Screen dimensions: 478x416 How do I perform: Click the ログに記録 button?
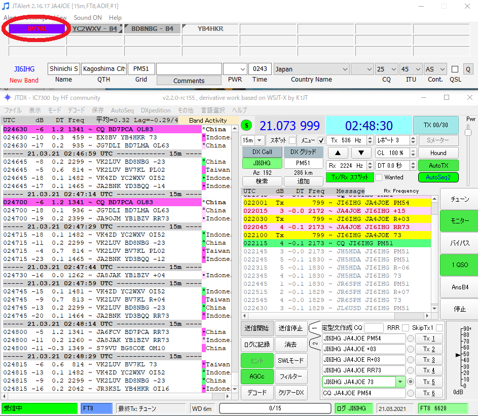click(256, 345)
